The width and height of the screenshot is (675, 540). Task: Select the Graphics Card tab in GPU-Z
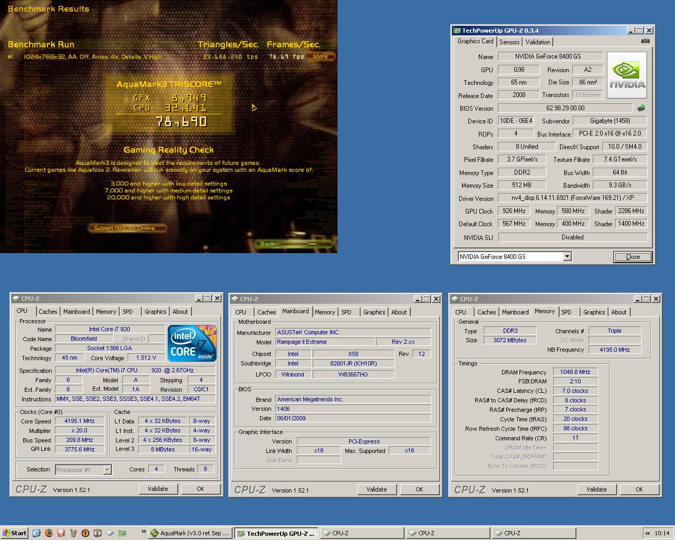[475, 41]
